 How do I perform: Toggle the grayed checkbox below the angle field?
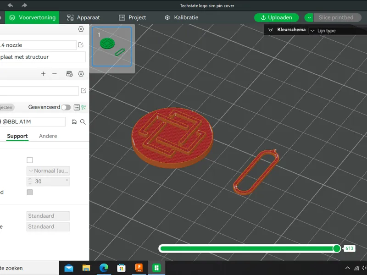[30, 192]
